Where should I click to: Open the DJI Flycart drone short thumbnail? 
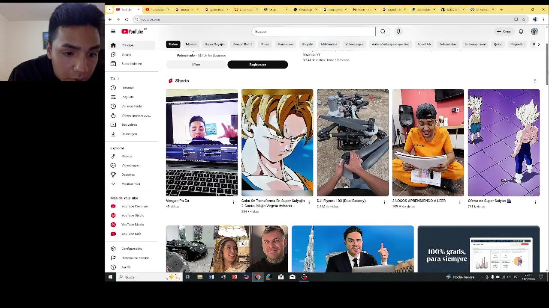pyautogui.click(x=353, y=142)
